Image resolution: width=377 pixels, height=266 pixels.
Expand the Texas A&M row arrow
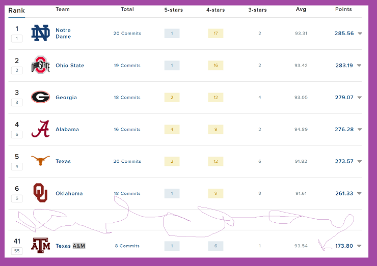click(360, 246)
